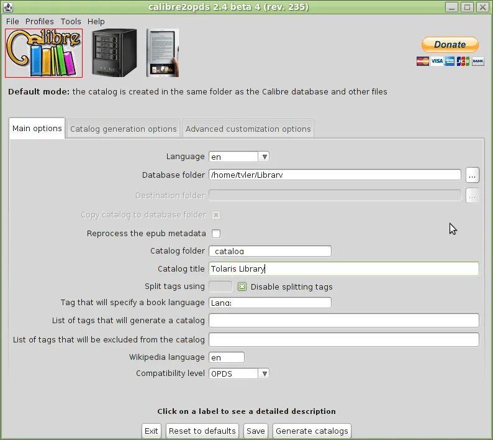Click 'List of tags that will be excluded' label
The image size is (493, 440).
(109, 339)
